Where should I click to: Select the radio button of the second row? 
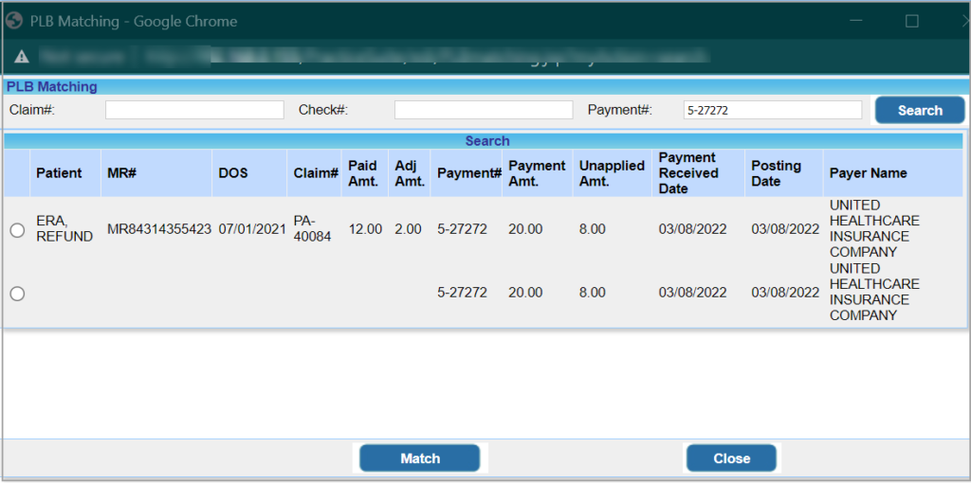point(17,294)
